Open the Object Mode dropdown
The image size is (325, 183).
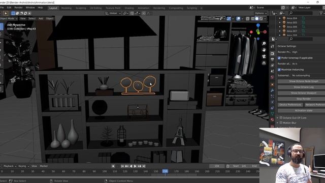click(x=9, y=18)
